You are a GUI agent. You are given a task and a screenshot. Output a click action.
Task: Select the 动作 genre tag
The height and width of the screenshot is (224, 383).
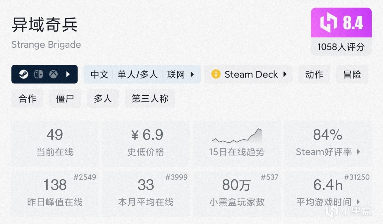coord(314,74)
